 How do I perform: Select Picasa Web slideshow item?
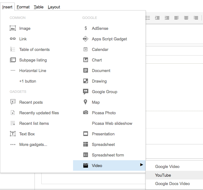[x=112, y=123]
